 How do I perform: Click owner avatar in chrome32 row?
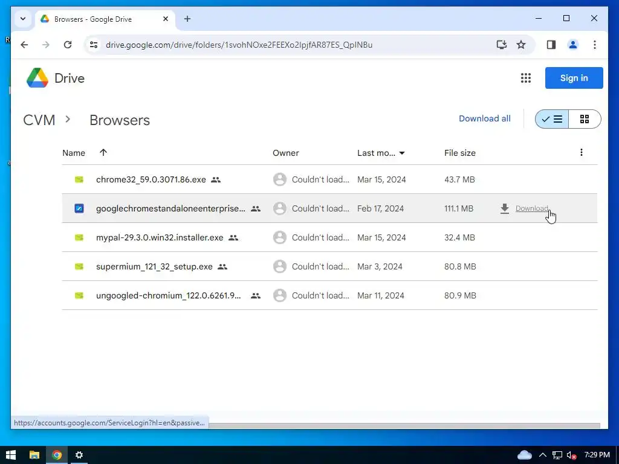[x=280, y=179]
